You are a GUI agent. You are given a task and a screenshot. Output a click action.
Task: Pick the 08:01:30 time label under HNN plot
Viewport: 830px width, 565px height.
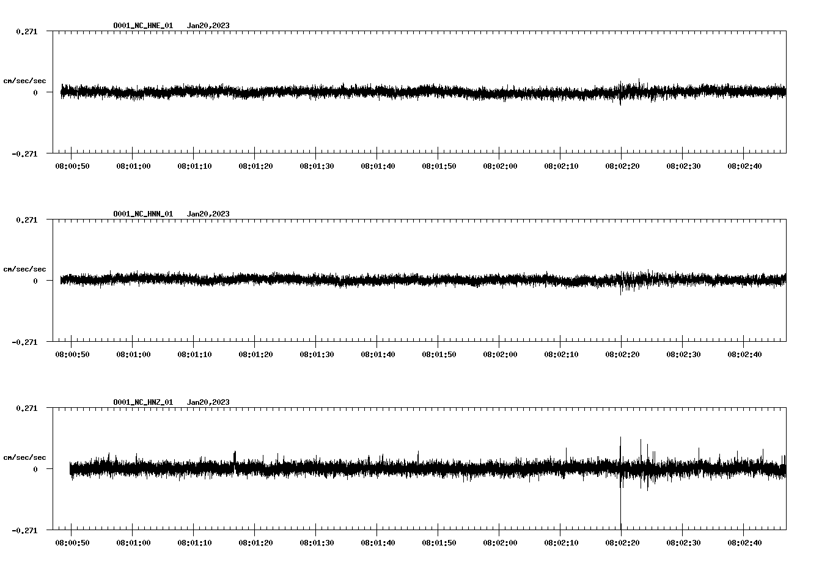click(317, 354)
